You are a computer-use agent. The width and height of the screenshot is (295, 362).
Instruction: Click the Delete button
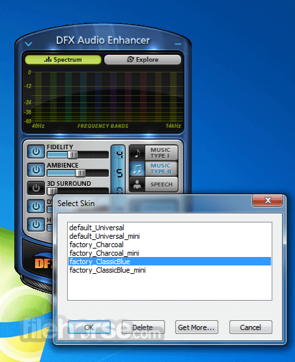click(143, 327)
